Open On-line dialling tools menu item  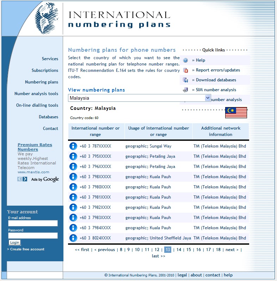pyautogui.click(x=37, y=105)
